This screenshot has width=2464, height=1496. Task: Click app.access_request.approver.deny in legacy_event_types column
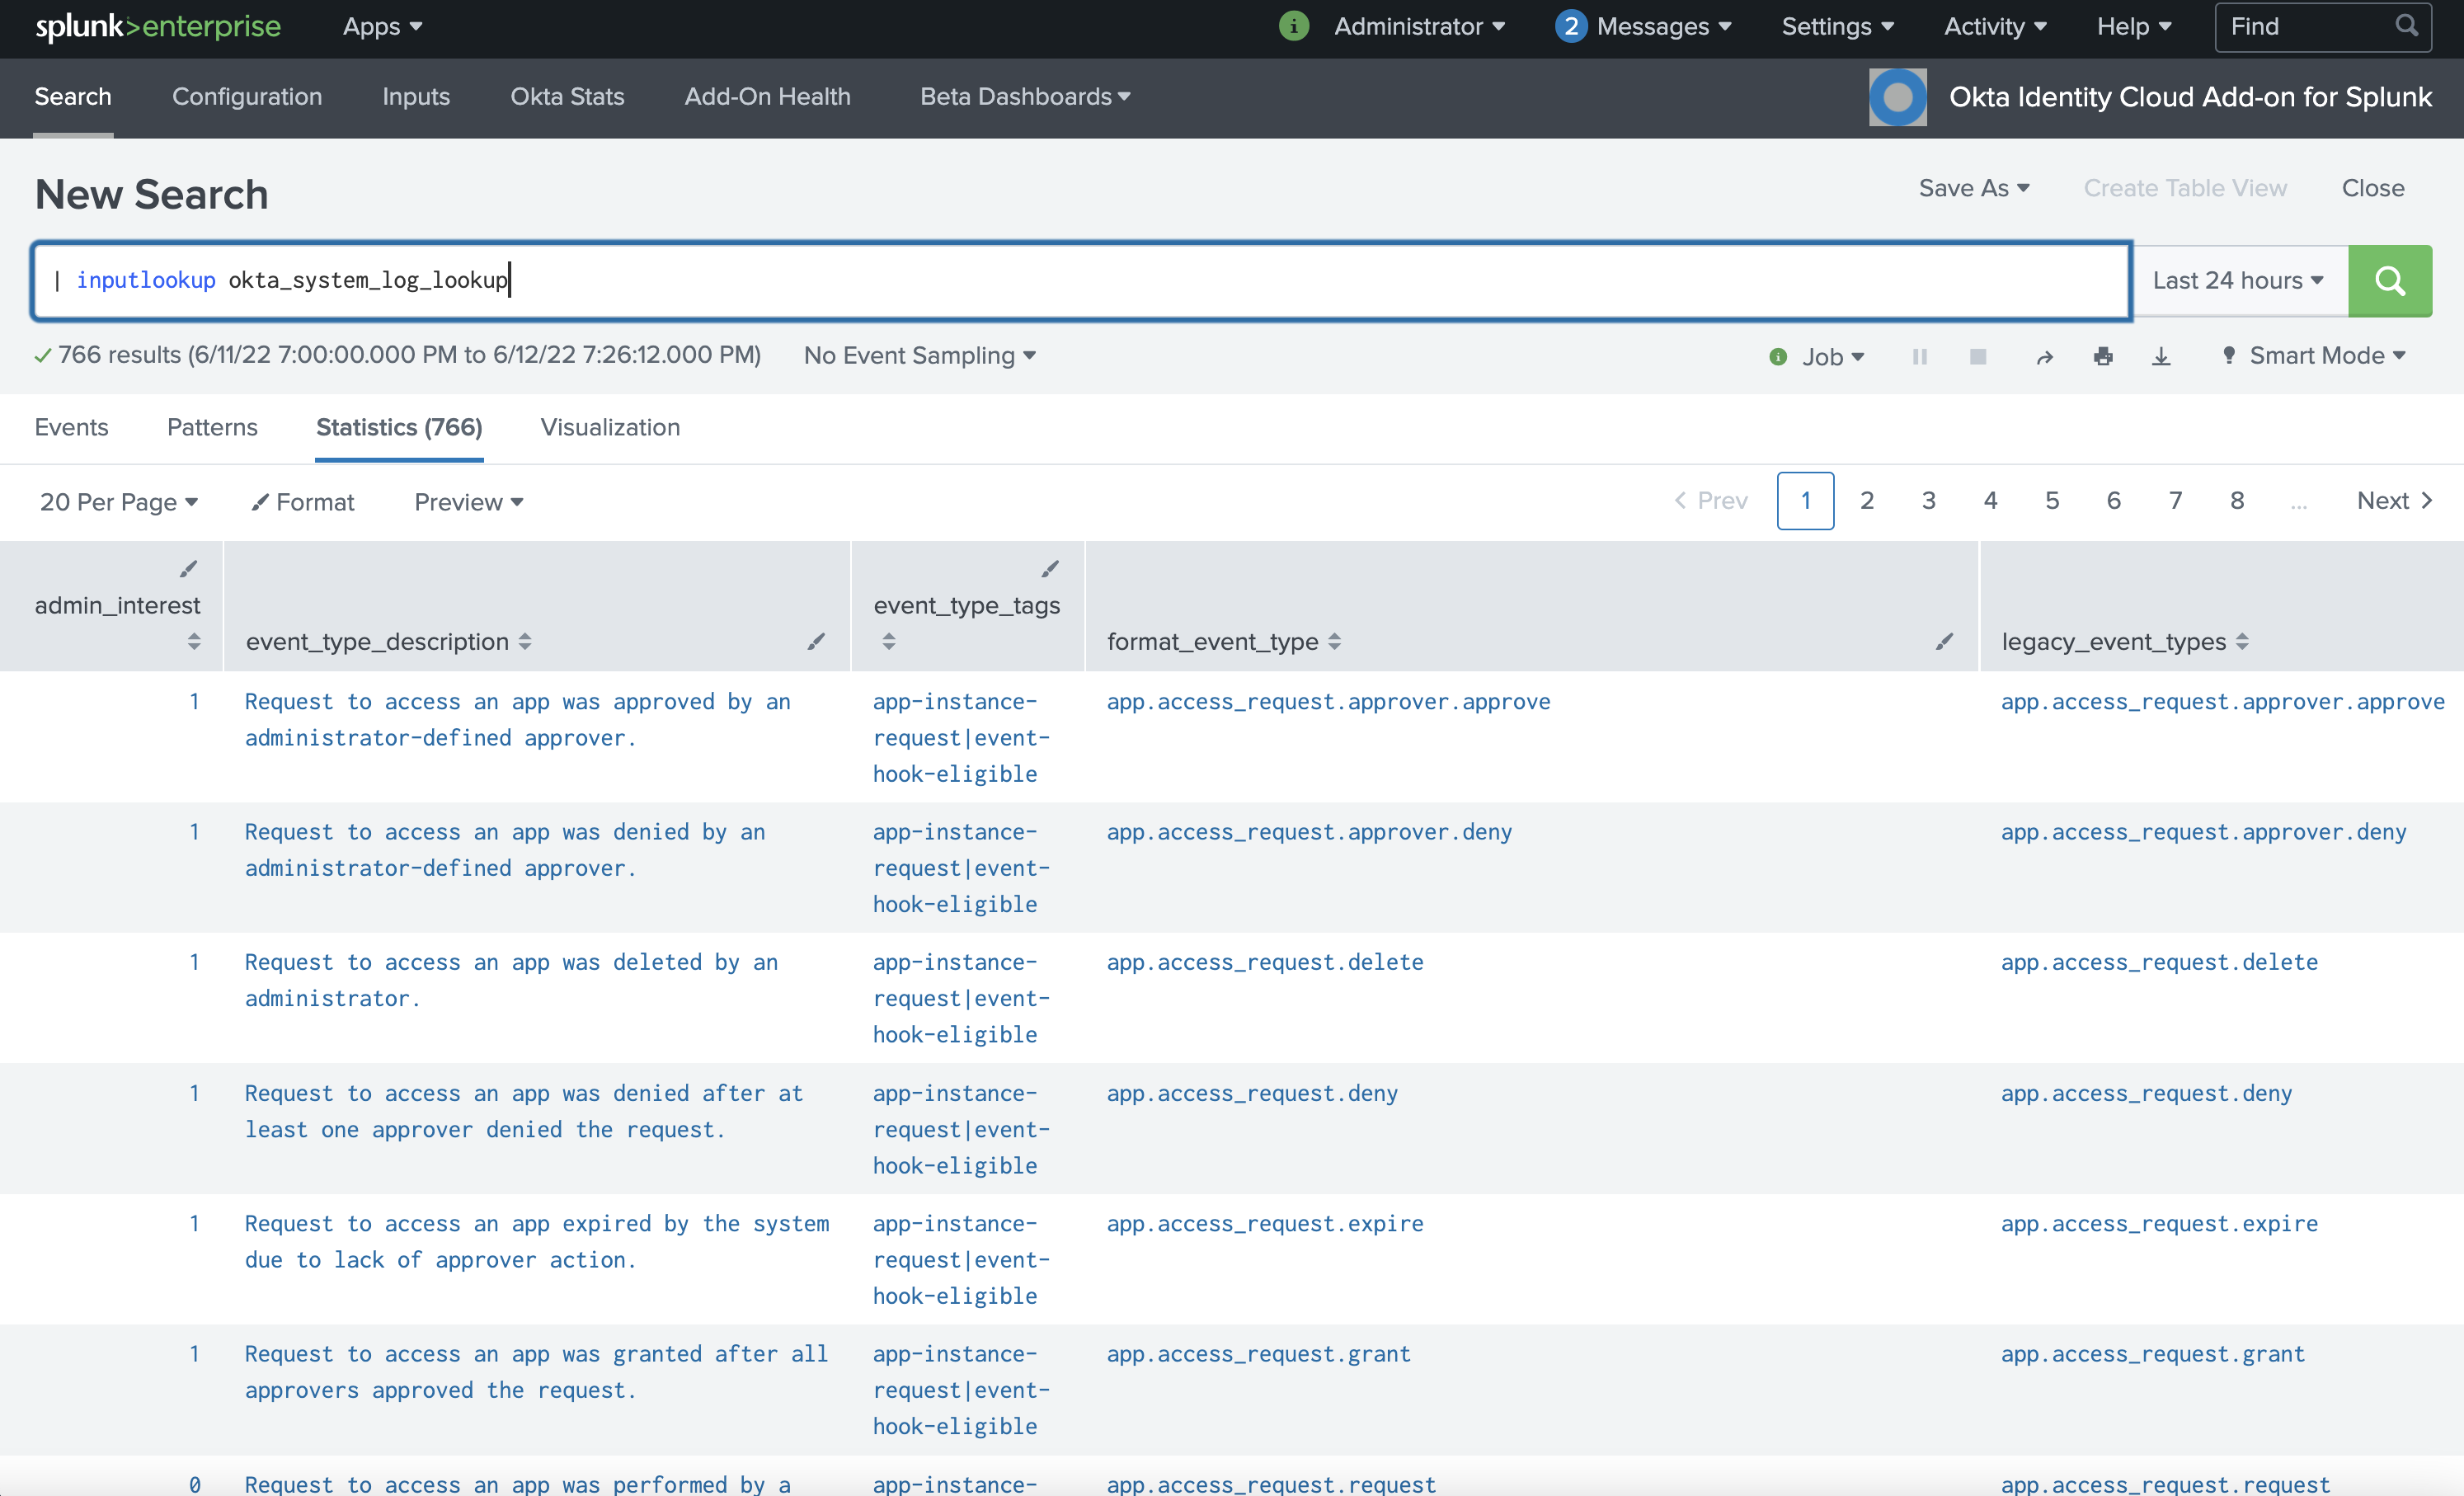[x=2203, y=833]
